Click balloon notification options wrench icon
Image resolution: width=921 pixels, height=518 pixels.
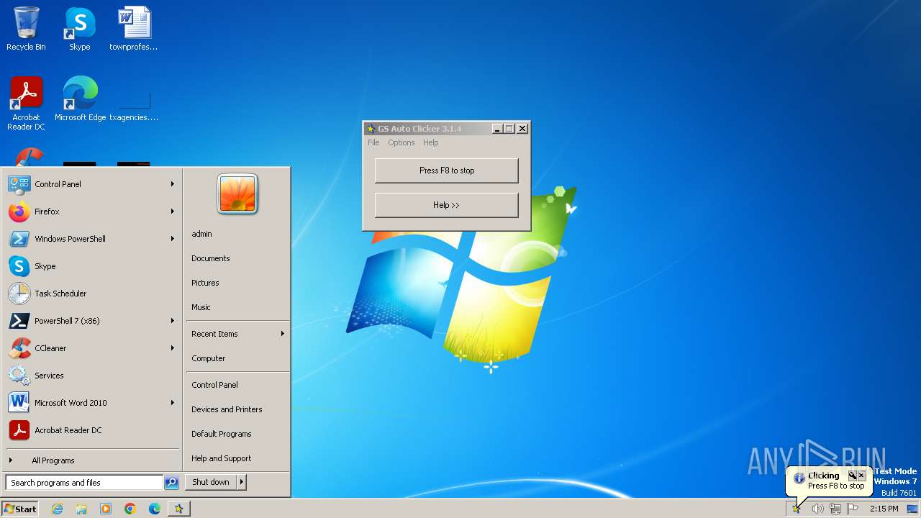[x=852, y=476]
